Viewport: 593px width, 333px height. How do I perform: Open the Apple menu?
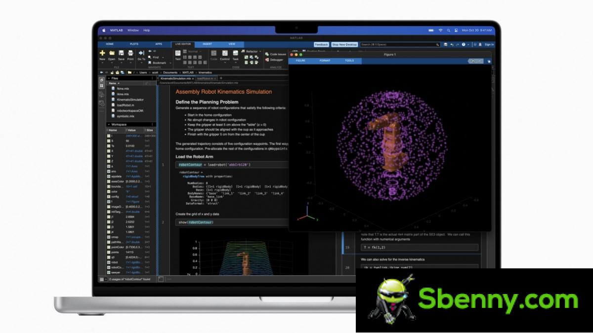coord(104,30)
